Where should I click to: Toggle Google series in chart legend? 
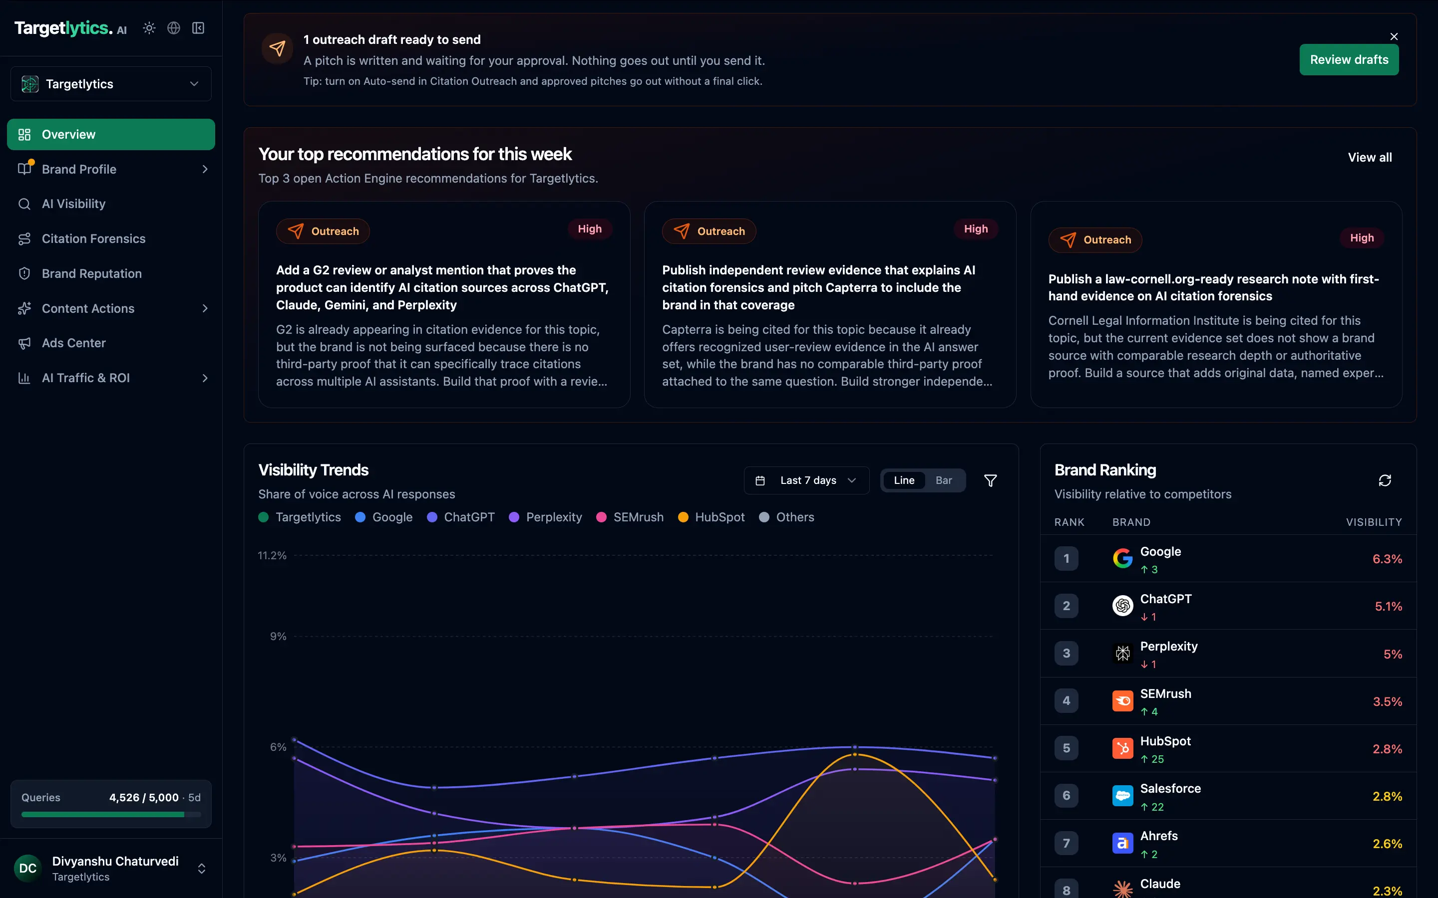tap(384, 517)
